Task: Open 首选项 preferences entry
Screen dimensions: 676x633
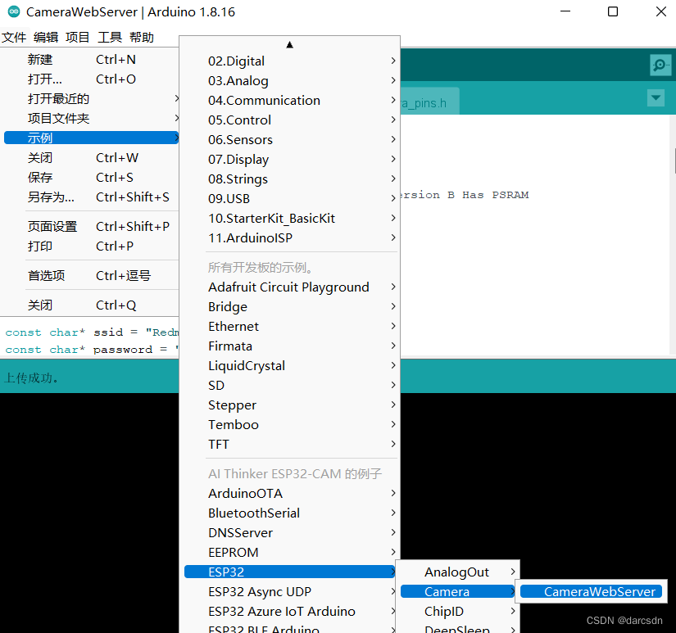Action: click(x=92, y=275)
